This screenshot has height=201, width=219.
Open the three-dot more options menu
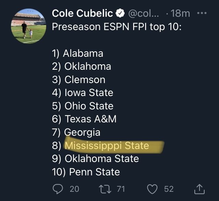[x=202, y=13]
